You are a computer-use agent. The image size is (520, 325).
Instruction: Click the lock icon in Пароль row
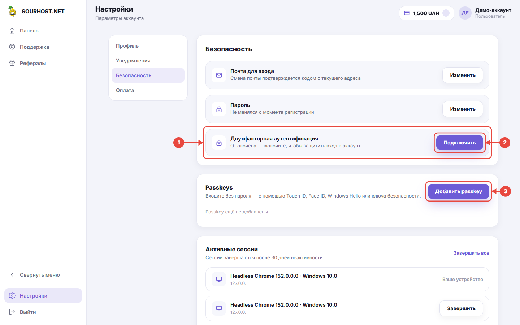tap(219, 109)
